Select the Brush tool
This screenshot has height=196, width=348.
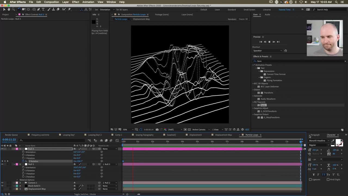click(x=49, y=9)
